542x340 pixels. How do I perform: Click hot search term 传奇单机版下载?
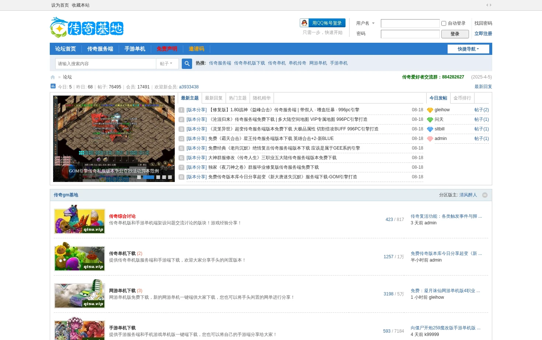[x=250, y=63]
